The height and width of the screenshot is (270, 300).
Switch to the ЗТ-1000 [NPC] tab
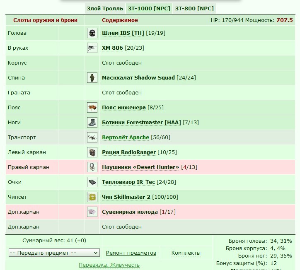click(149, 9)
